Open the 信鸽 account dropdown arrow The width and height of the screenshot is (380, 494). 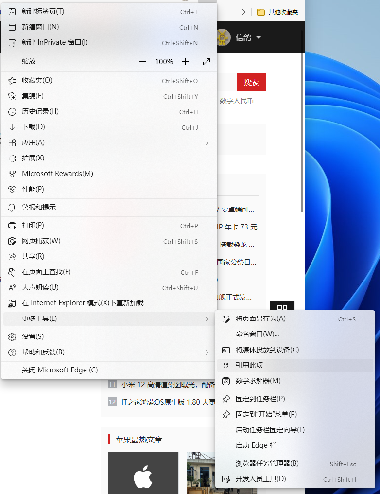259,37
